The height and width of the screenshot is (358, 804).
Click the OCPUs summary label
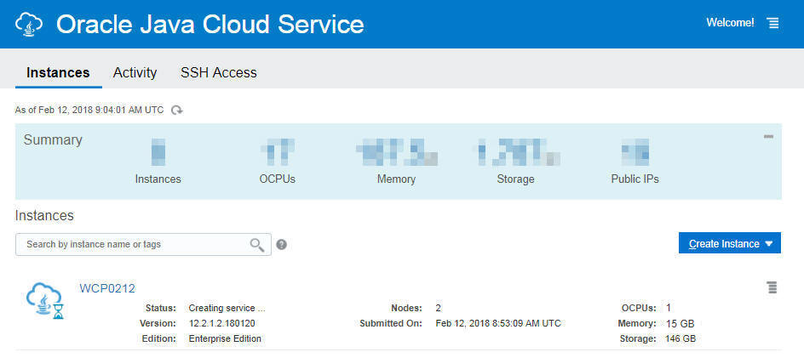(x=278, y=179)
